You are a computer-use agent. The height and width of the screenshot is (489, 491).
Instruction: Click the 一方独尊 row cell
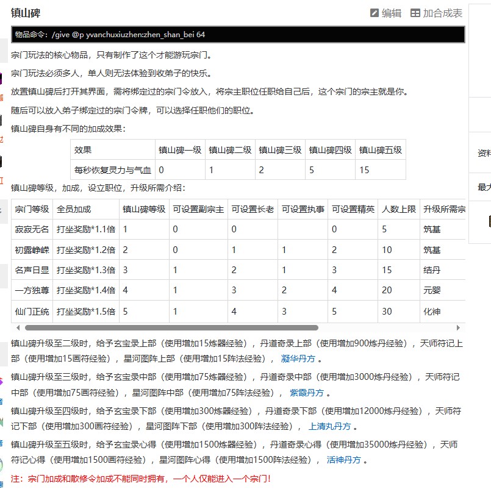coord(32,290)
